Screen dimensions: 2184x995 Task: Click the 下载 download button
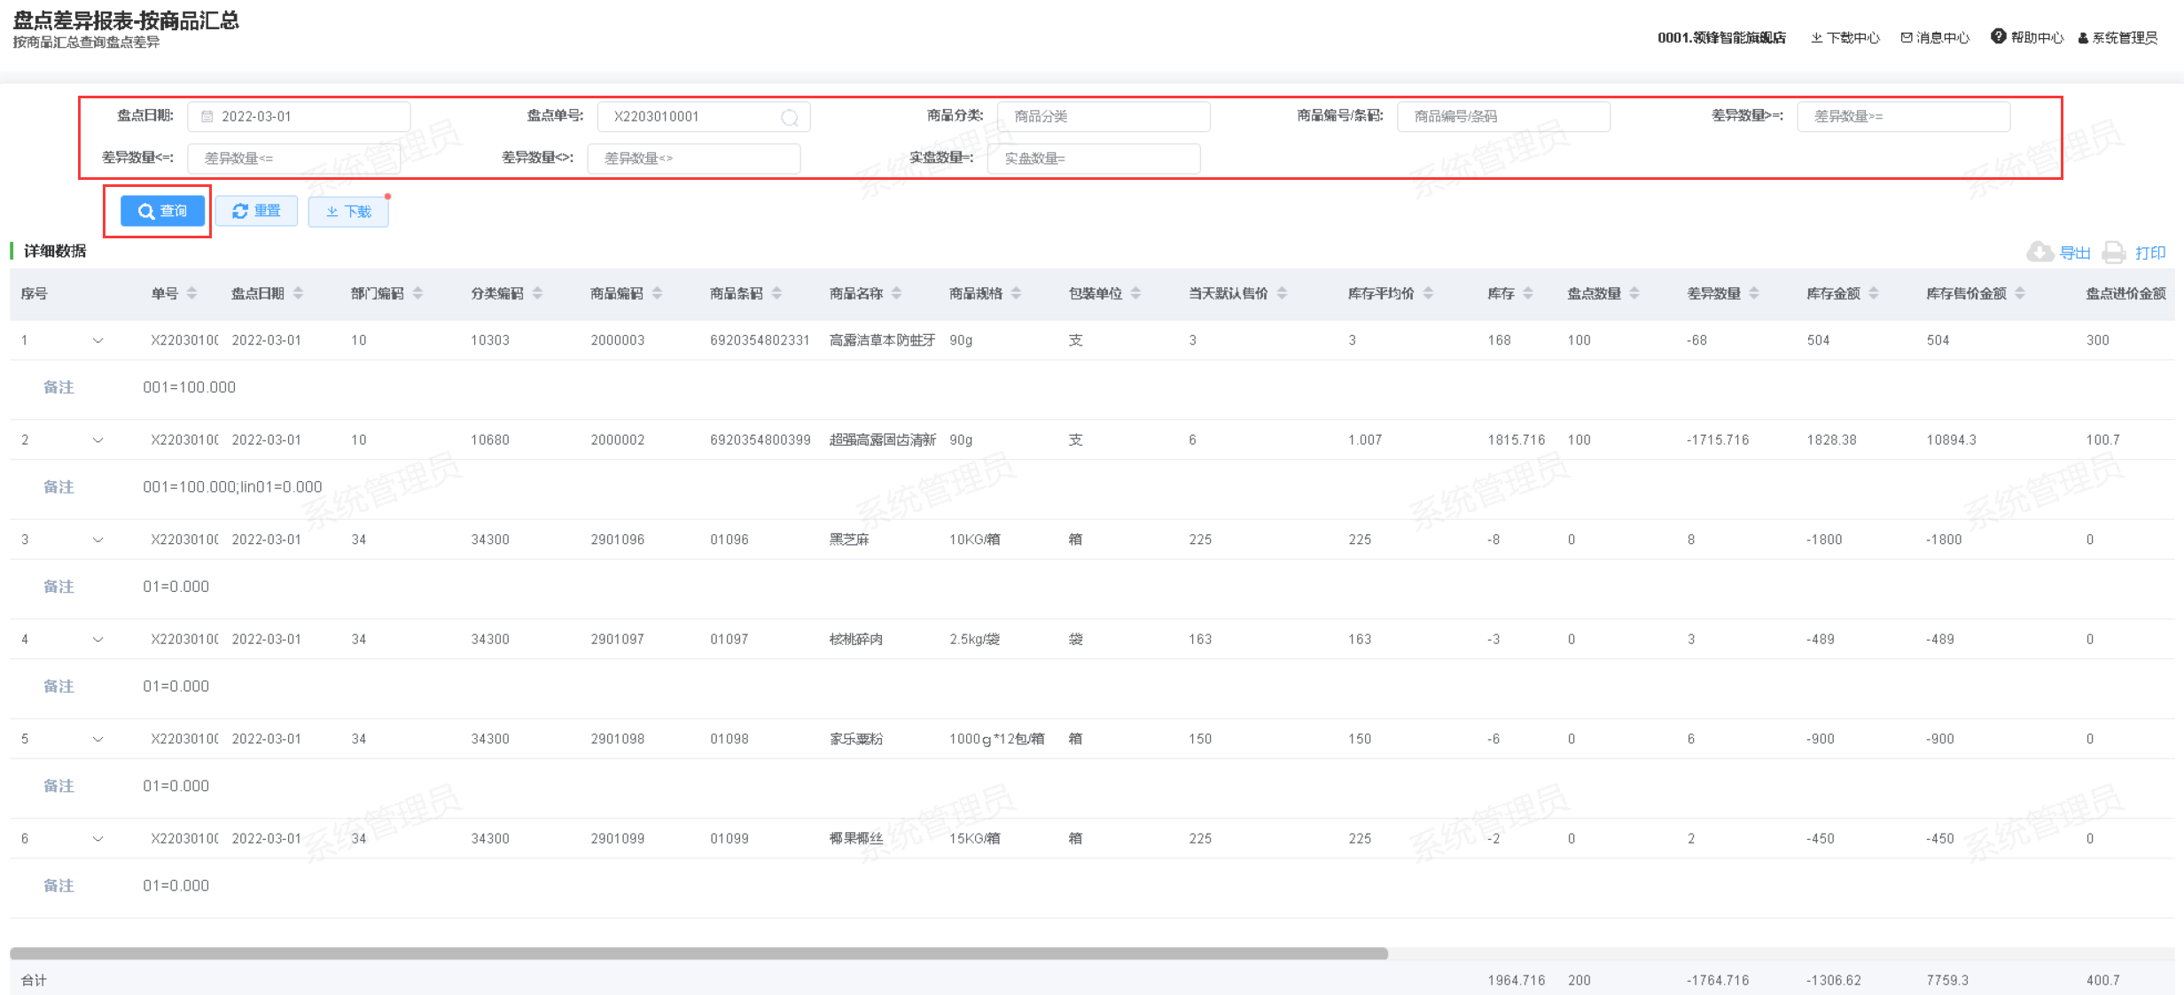(x=348, y=211)
